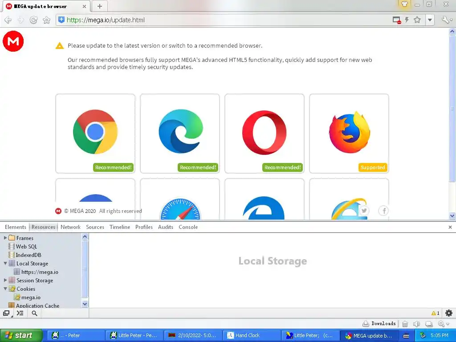Click the Twitter social icon
456x342 pixels.
(x=364, y=211)
